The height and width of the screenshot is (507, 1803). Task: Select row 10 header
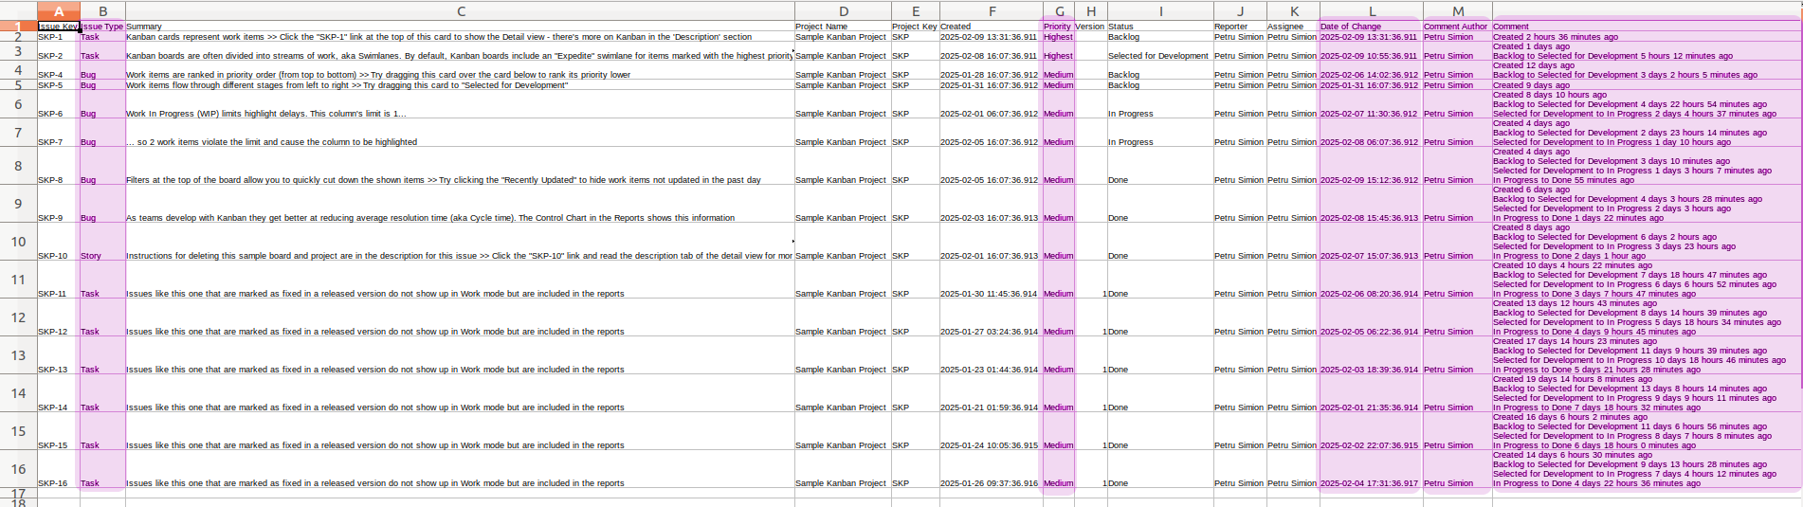(18, 242)
